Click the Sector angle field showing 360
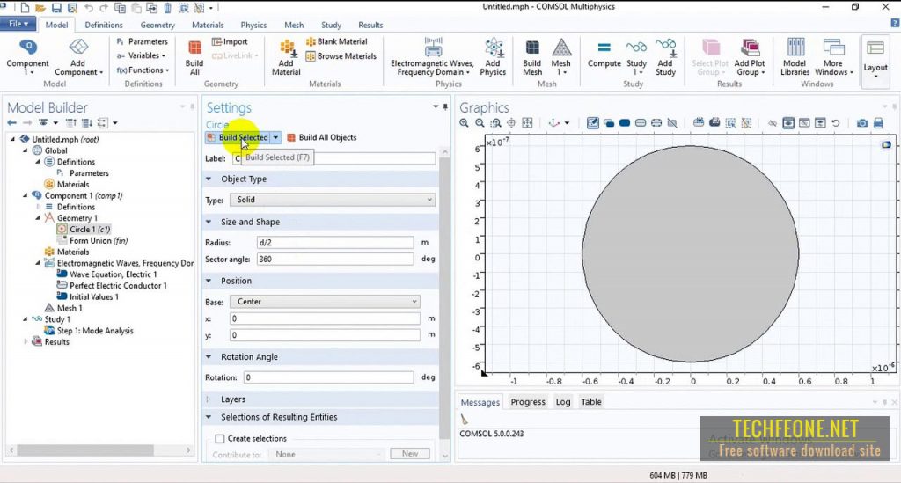Viewport: 901px width, 483px height. (x=335, y=259)
